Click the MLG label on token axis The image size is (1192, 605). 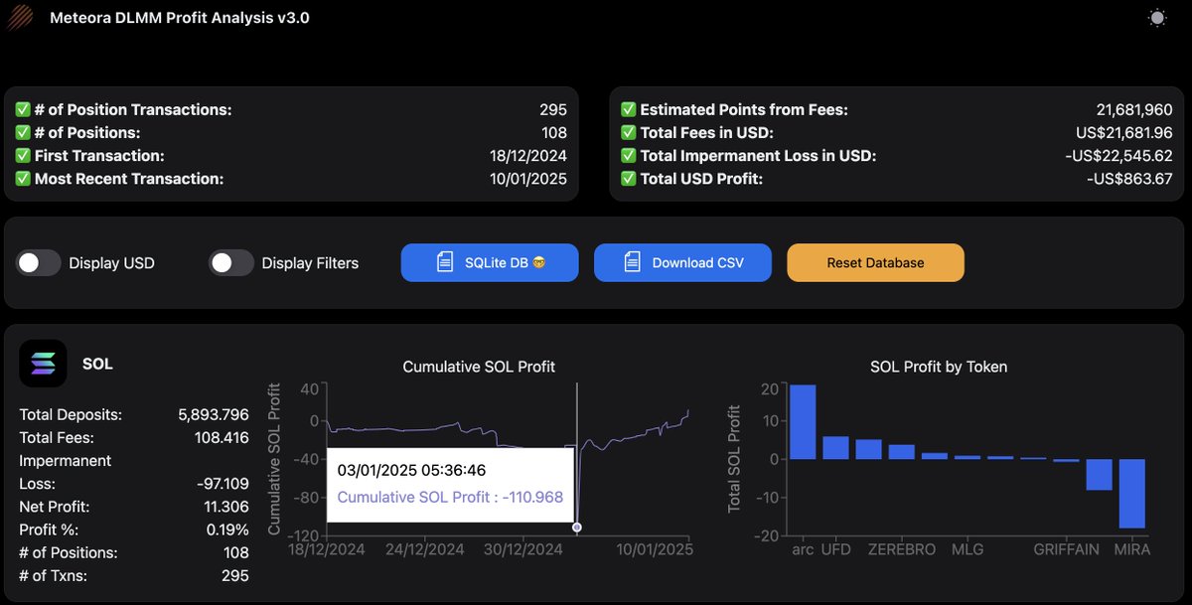point(968,548)
